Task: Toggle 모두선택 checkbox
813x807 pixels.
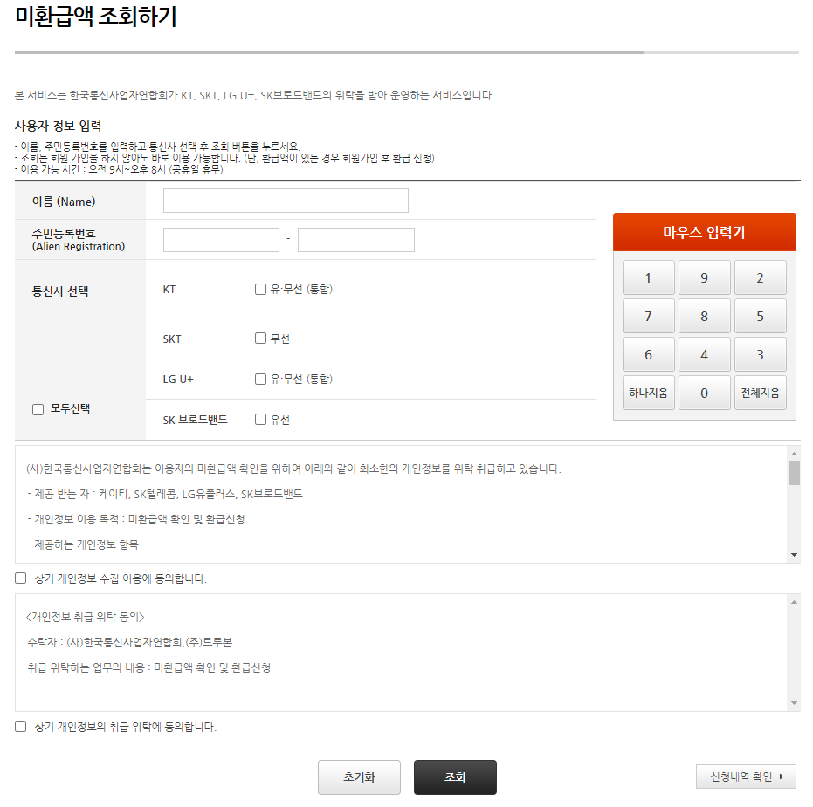Action: (38, 410)
